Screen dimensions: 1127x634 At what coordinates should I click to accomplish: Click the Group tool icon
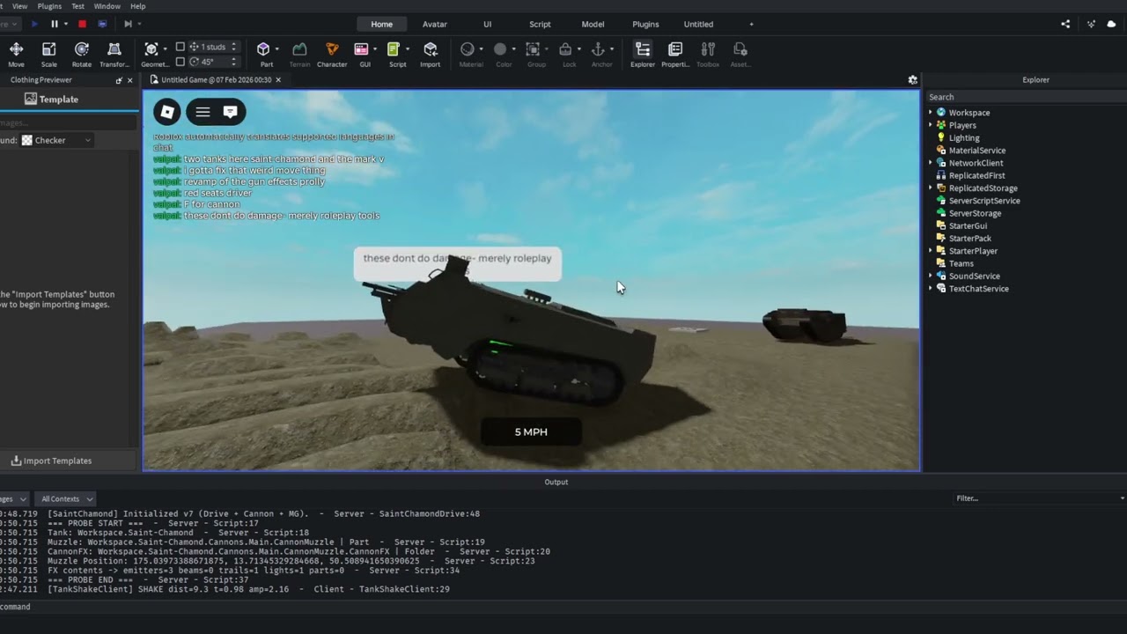click(x=533, y=49)
